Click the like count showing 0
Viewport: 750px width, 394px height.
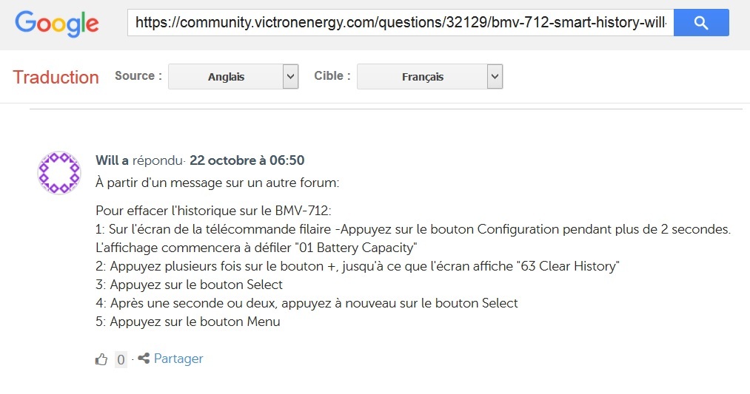pos(121,359)
